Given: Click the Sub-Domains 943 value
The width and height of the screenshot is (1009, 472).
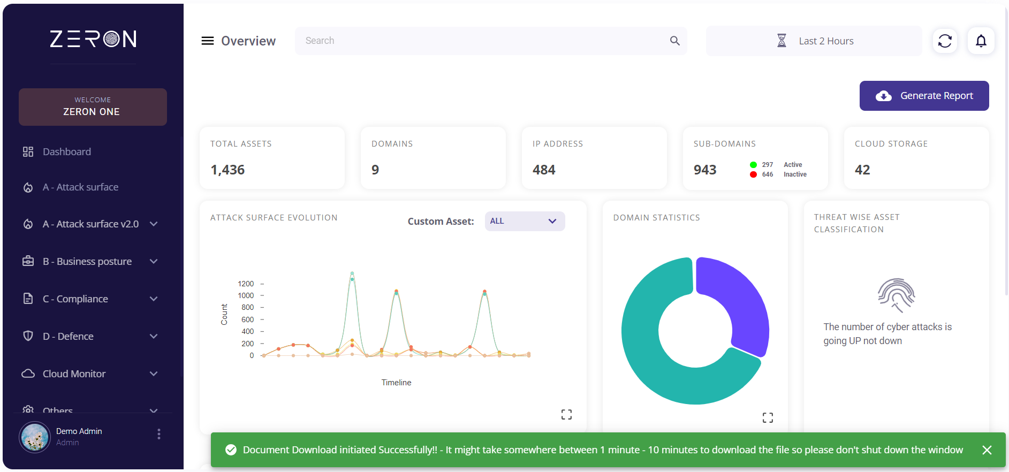Looking at the screenshot, I should coord(705,170).
